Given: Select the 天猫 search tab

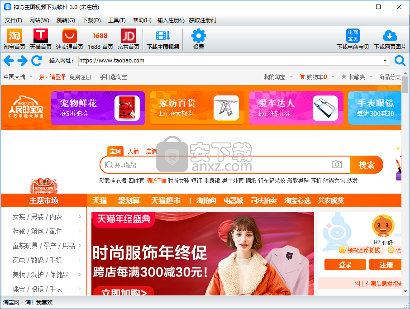Looking at the screenshot, I should point(133,151).
